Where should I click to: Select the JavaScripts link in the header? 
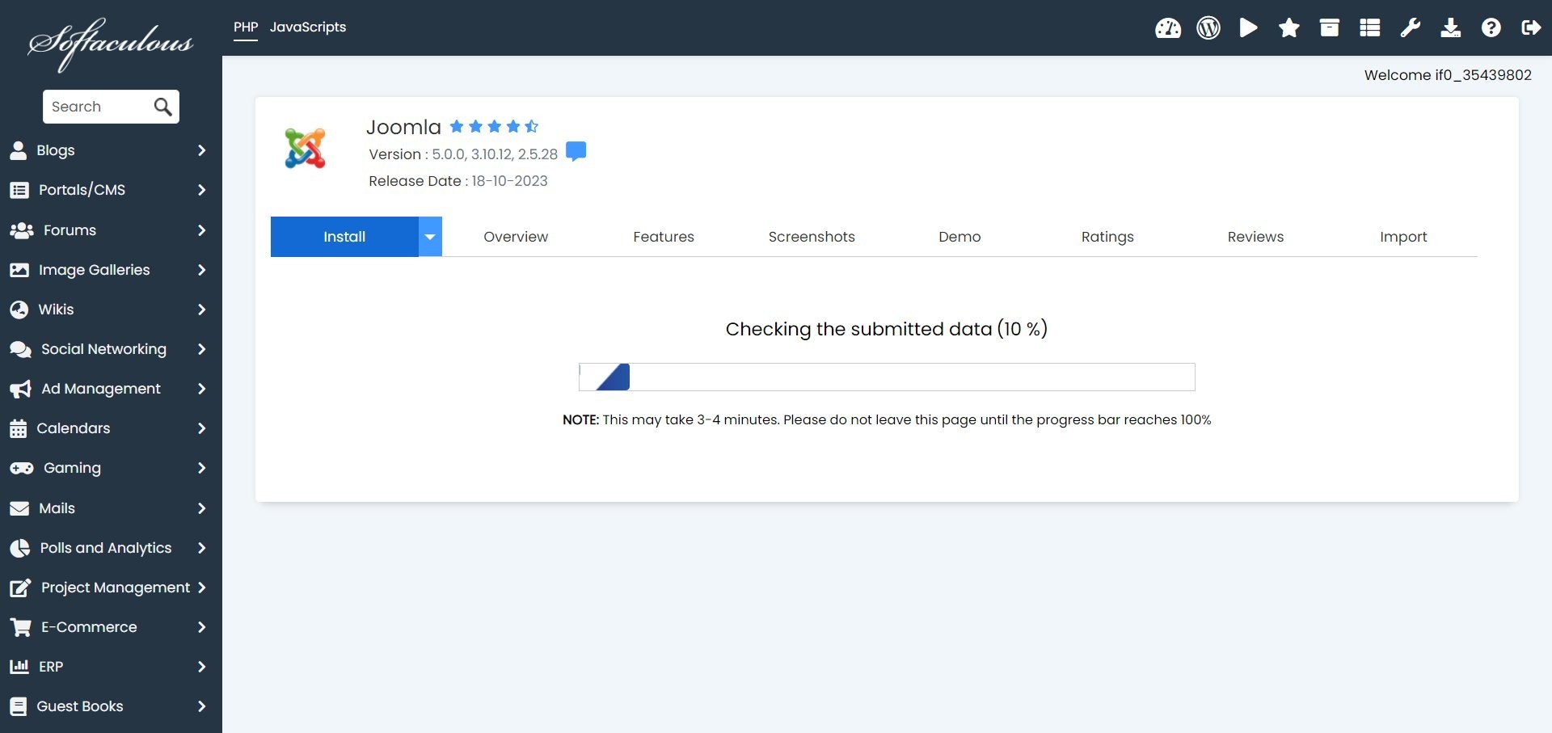(307, 27)
